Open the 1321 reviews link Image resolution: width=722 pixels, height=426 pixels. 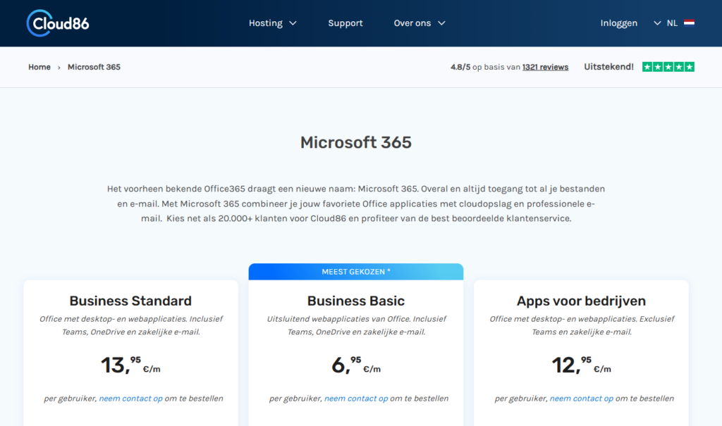click(545, 67)
